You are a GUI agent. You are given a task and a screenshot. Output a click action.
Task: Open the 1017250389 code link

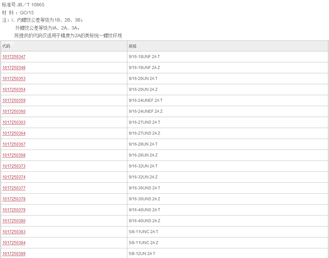pyautogui.click(x=14, y=254)
